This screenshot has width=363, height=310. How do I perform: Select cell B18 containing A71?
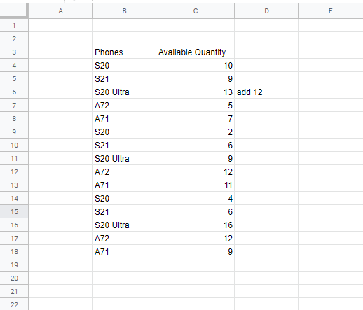coord(124,251)
